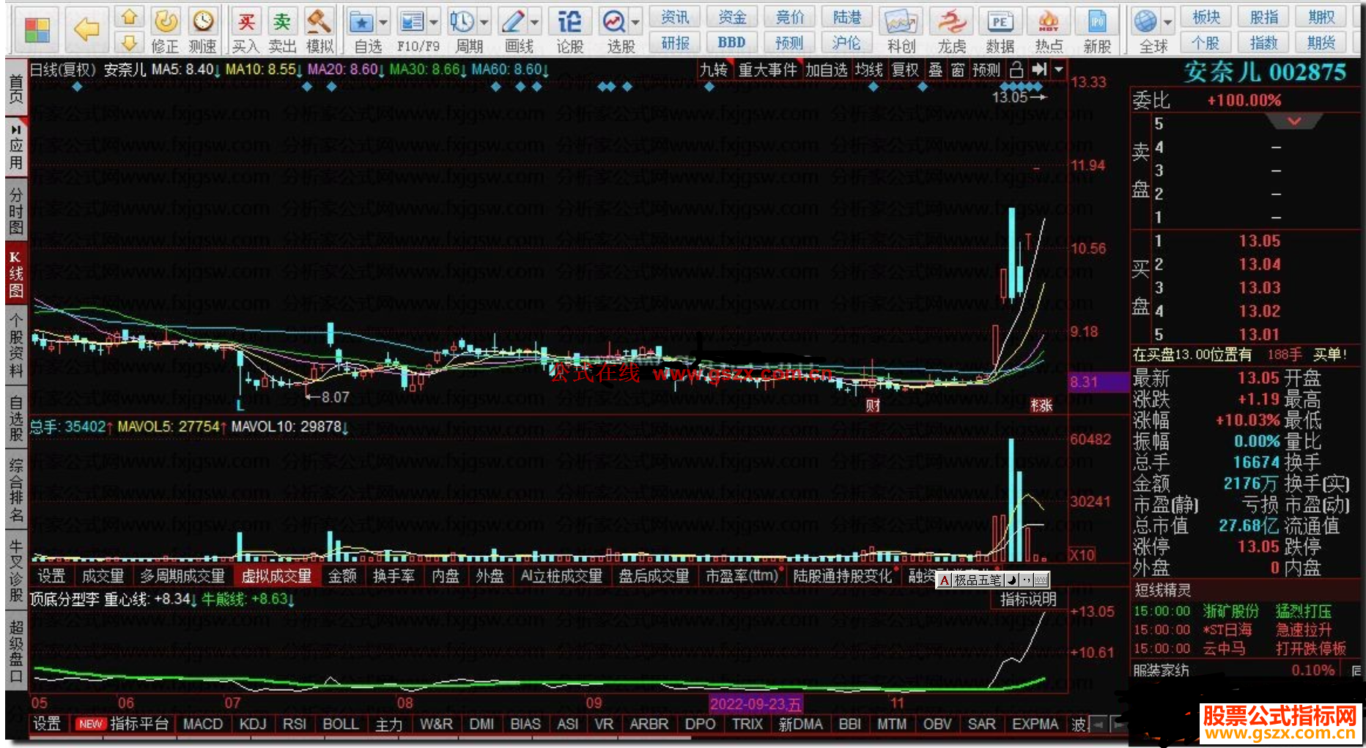
Task: Switch to the MACD indicator tab
Action: click(x=203, y=724)
